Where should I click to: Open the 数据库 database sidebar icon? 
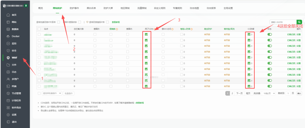[x=8, y=29]
